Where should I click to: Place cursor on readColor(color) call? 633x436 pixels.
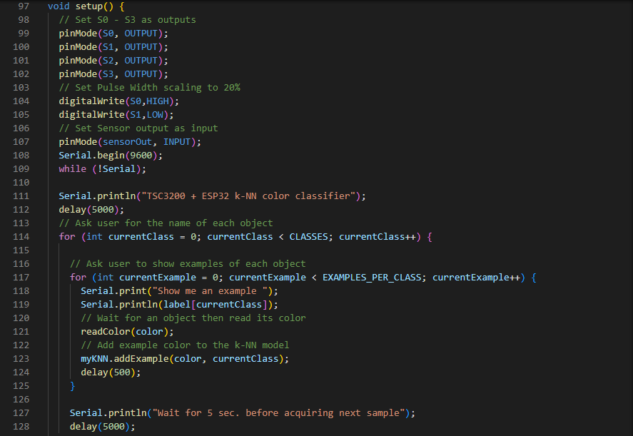tap(127, 331)
